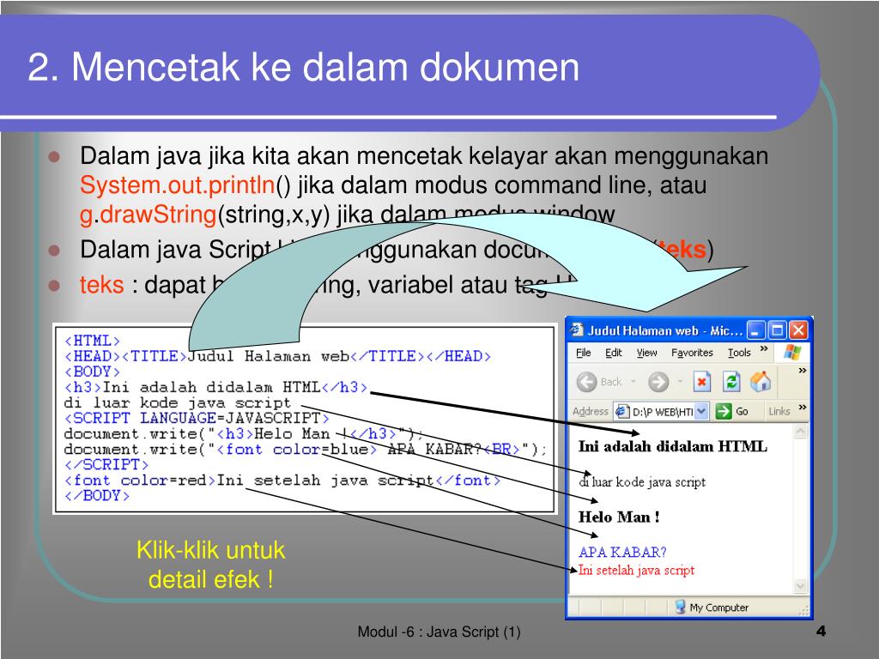Minimize the Judul Halaman web window
This screenshot has height=659, width=879.
click(x=755, y=330)
